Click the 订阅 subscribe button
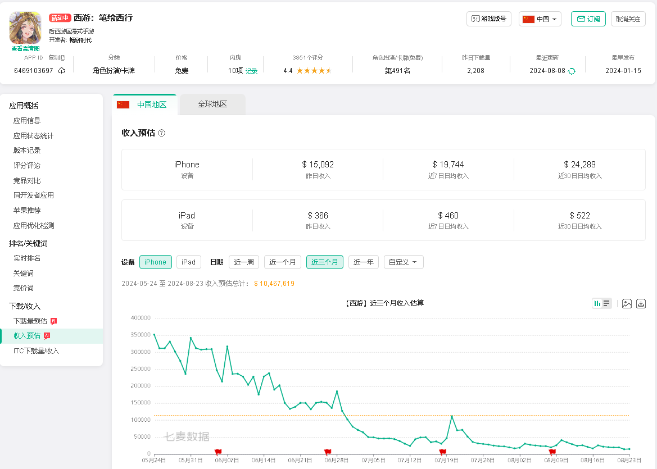This screenshot has width=657, height=469. pos(588,19)
